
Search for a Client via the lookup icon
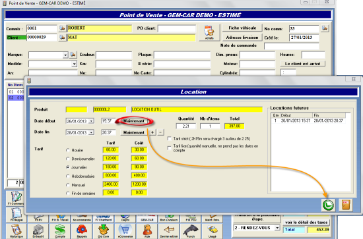tap(62, 38)
